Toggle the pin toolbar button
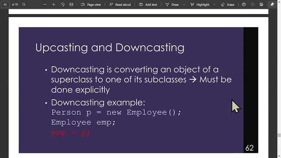The height and width of the screenshot is (158, 281). coord(272,4)
